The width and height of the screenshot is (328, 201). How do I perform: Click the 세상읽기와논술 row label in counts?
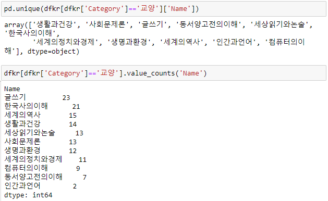point(30,133)
